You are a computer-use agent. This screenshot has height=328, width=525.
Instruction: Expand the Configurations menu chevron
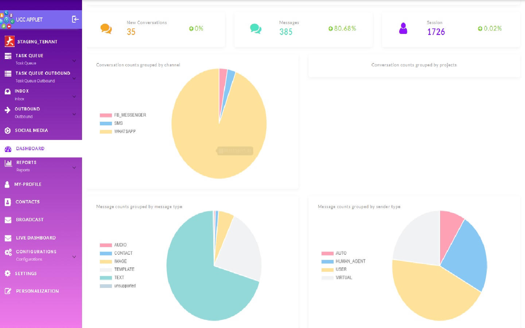[74, 257]
